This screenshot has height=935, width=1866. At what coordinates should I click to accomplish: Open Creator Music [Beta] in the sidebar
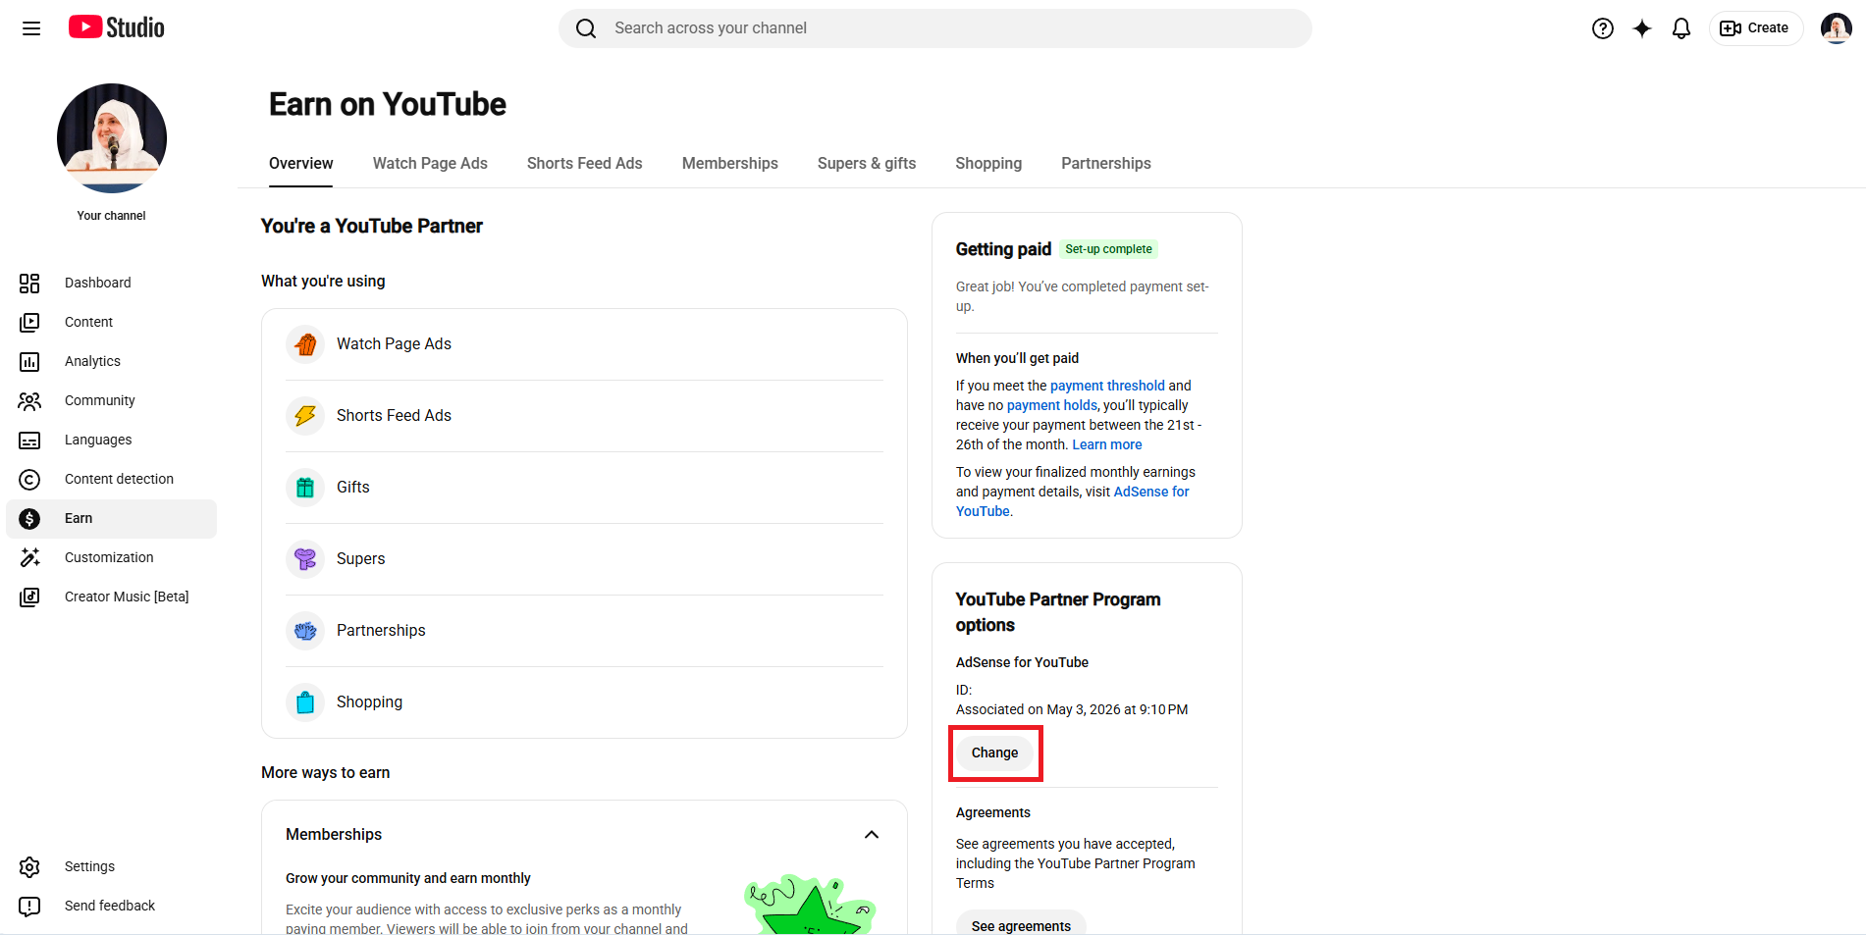pyautogui.click(x=112, y=597)
